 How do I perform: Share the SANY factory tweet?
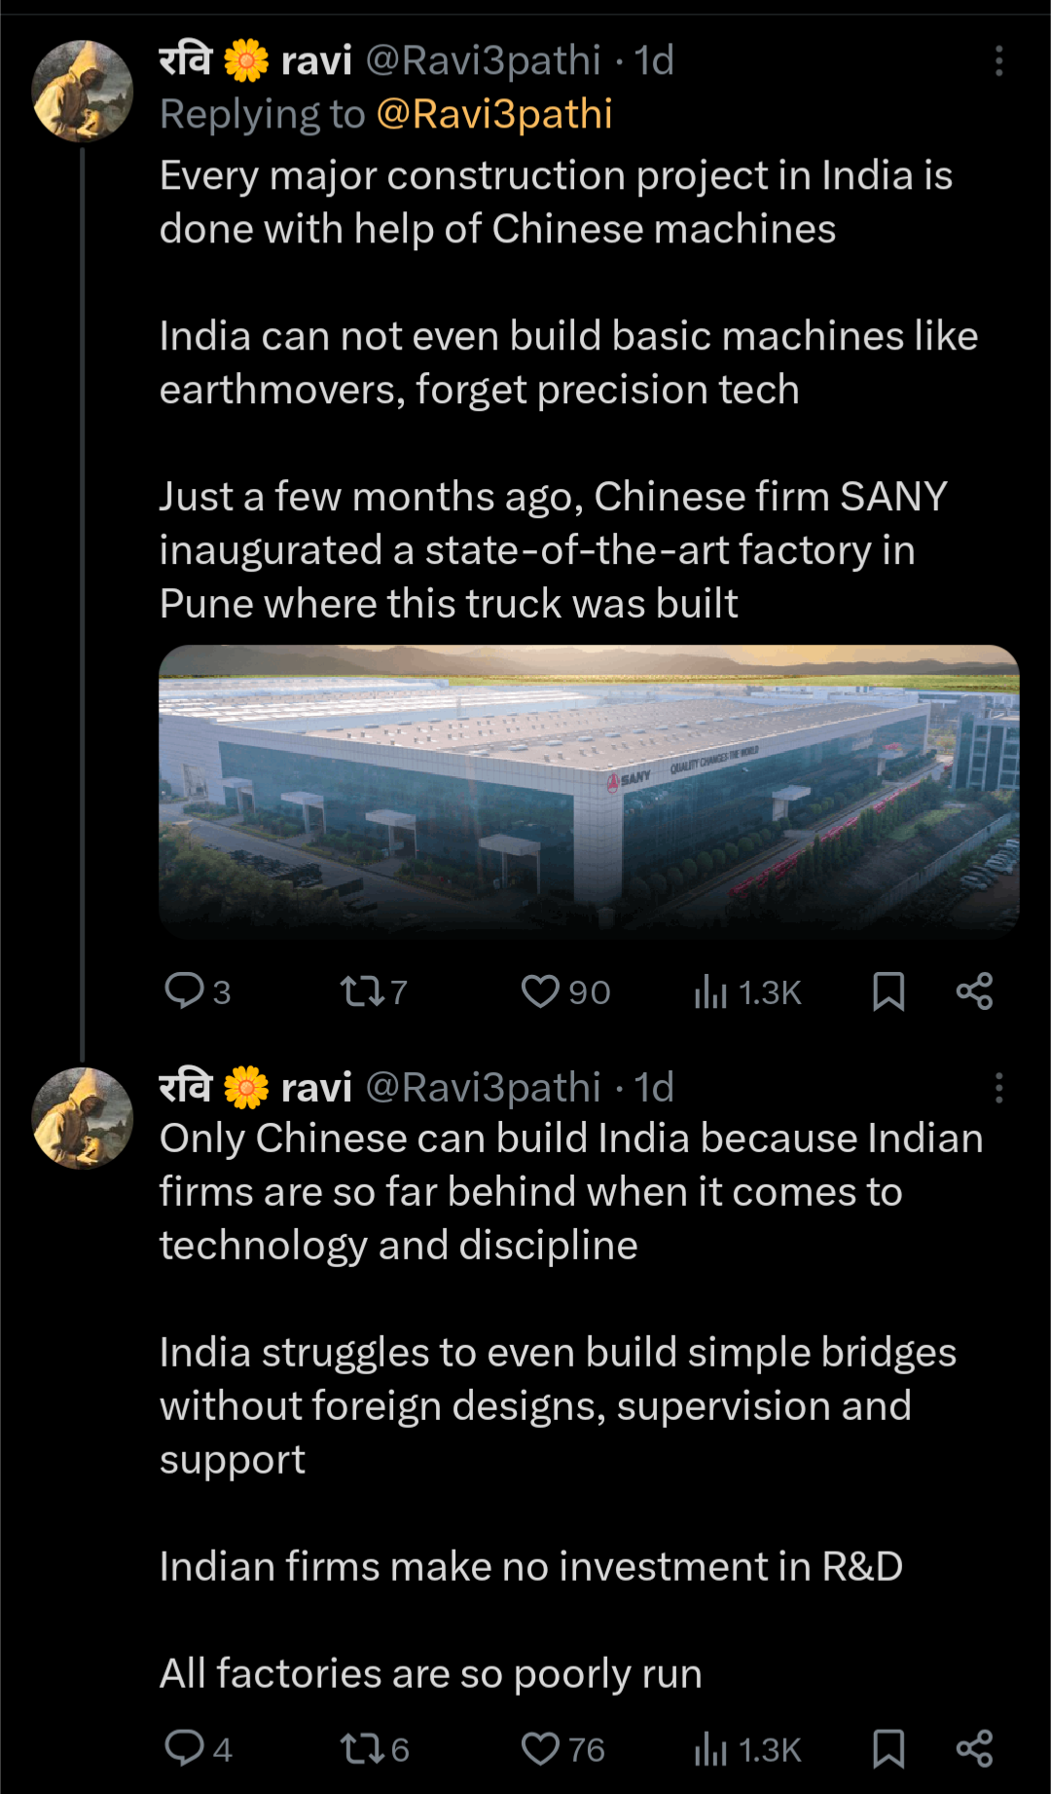click(974, 991)
